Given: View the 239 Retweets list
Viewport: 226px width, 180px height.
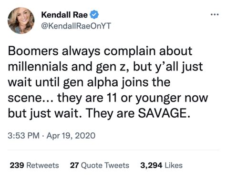Looking at the screenshot, I should [x=34, y=165].
